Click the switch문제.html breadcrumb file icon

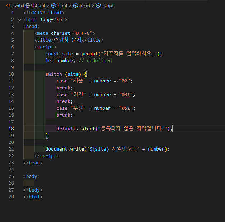[x=8, y=6]
